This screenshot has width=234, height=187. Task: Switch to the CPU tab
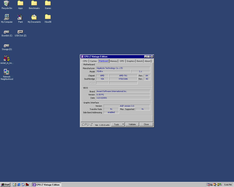(85, 61)
